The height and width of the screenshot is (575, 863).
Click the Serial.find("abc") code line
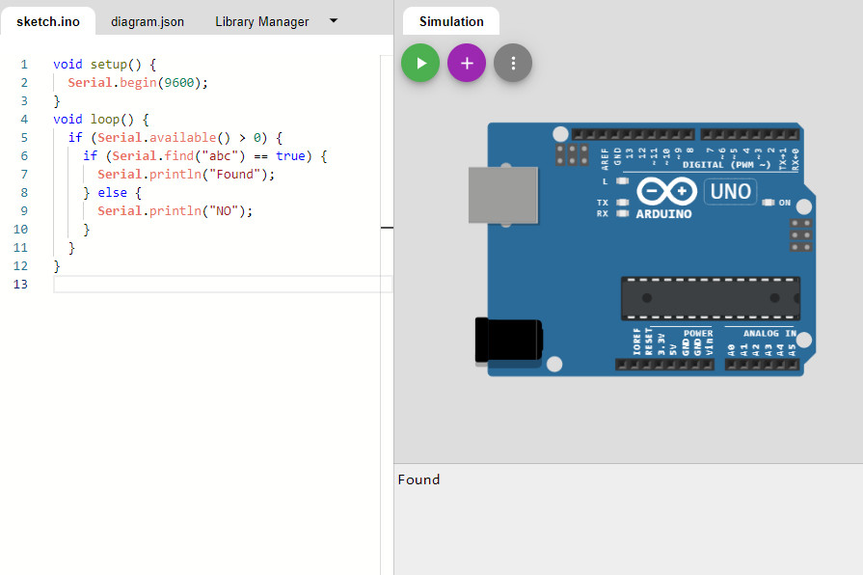[x=204, y=156]
